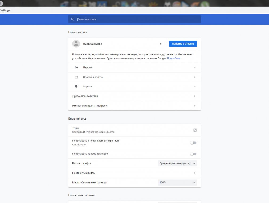Click Импорт закладок и настроек label
Viewport: 269px width, 203px height.
tap(89, 106)
